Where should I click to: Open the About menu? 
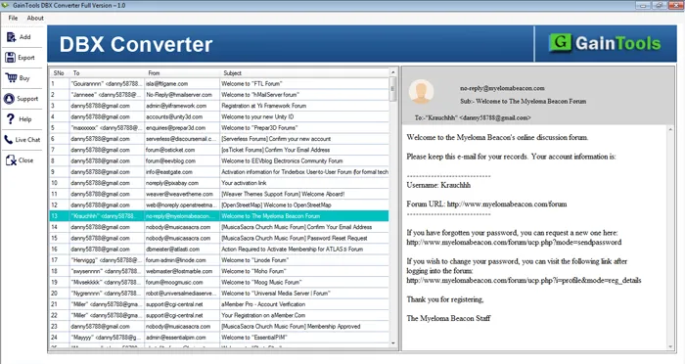click(35, 18)
